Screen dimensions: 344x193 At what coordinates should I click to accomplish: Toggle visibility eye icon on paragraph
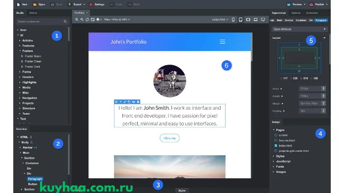[x=134, y=101]
